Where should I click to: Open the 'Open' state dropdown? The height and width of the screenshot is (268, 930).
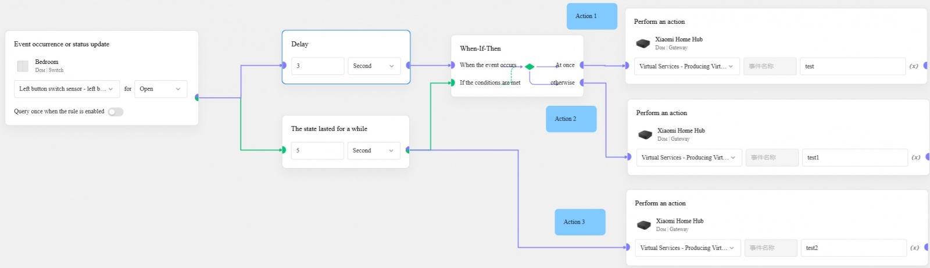click(x=160, y=89)
